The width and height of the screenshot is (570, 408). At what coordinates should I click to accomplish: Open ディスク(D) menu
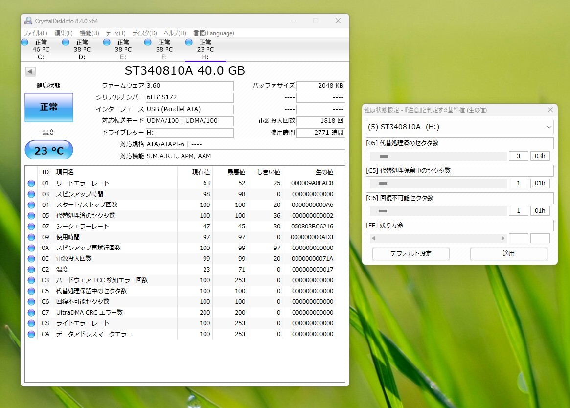[145, 33]
